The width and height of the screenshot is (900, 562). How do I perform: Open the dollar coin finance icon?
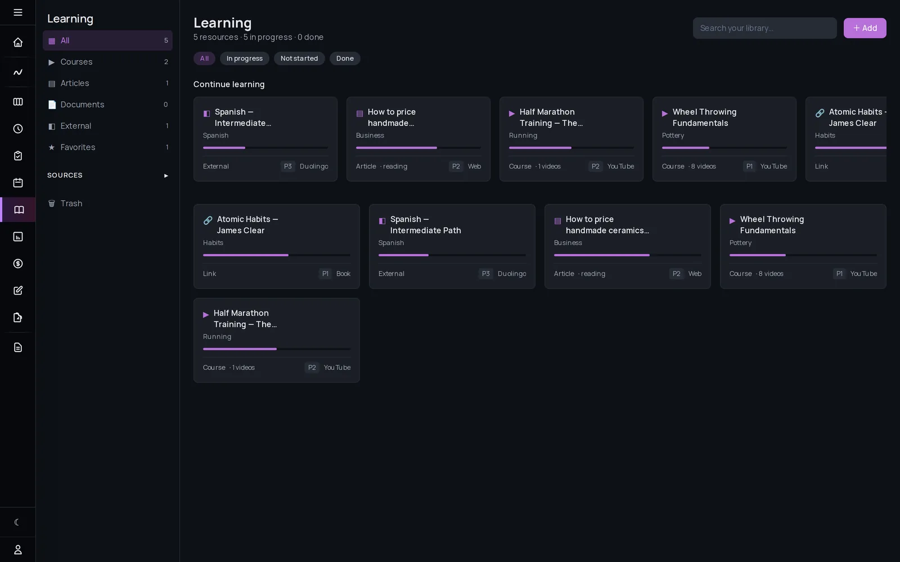[18, 264]
